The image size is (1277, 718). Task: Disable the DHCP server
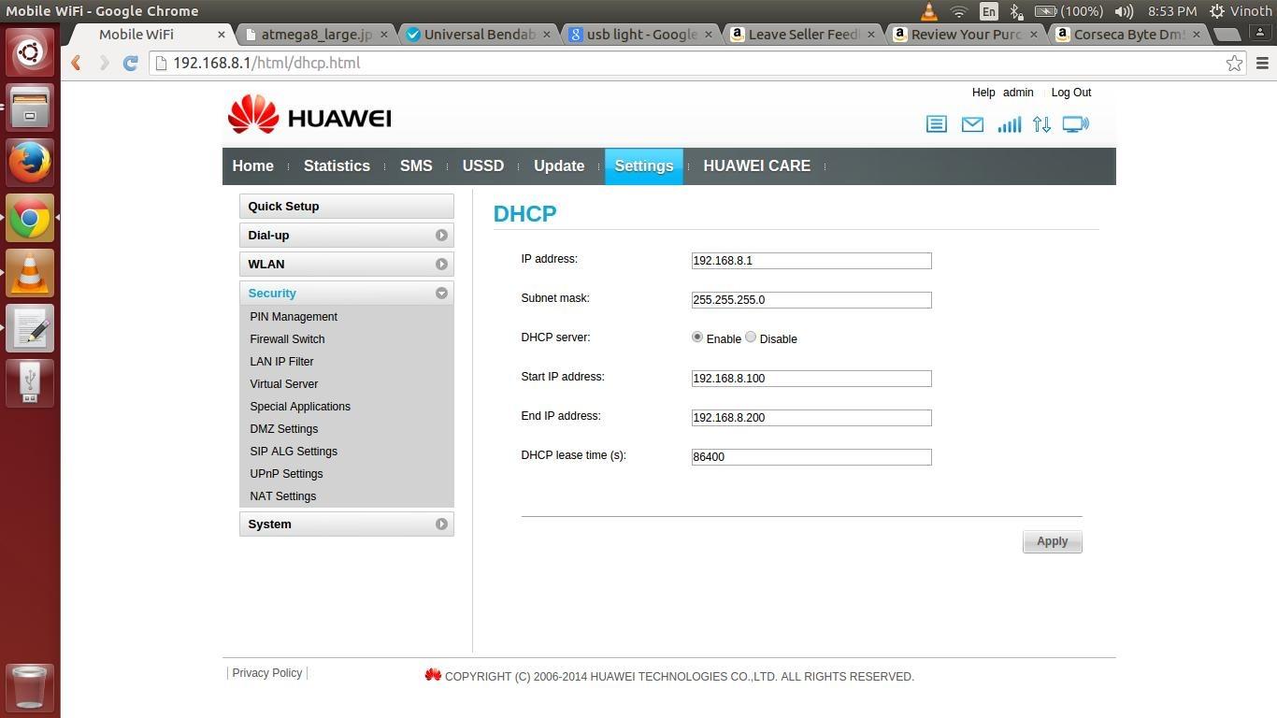tap(751, 337)
